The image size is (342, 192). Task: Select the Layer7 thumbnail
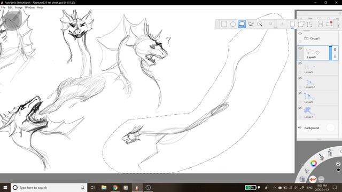pos(309,111)
